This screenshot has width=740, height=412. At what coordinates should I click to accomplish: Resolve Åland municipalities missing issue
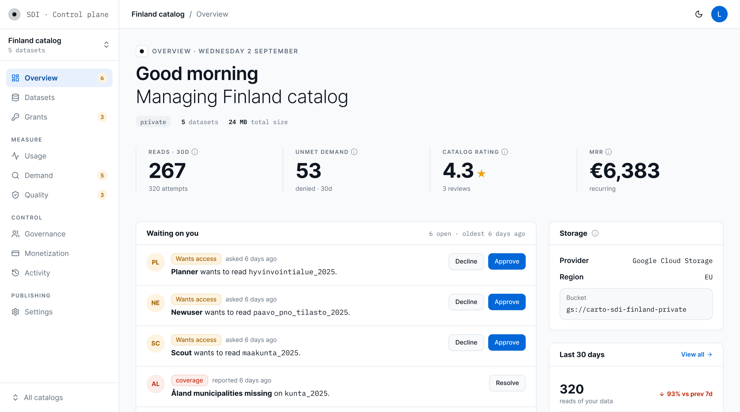[x=507, y=383]
